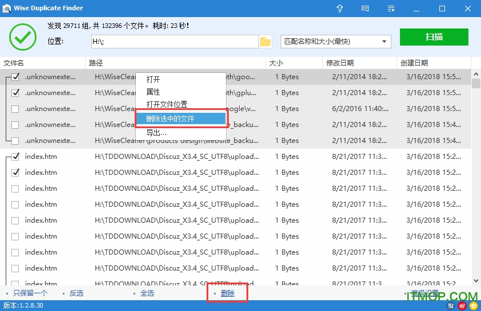Click the 删除 link at bottom

tap(227, 293)
